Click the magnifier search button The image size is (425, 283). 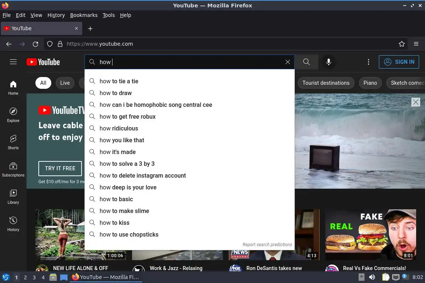click(306, 62)
